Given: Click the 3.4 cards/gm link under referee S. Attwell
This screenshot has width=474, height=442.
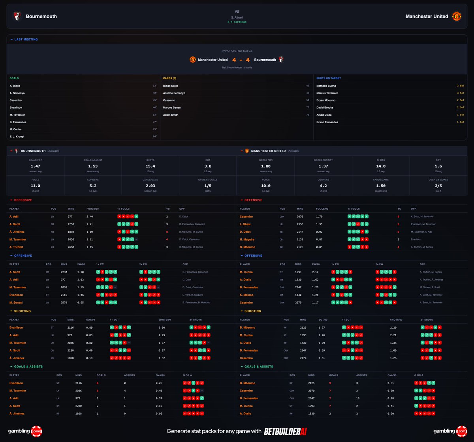Looking at the screenshot, I should tap(237, 22).
